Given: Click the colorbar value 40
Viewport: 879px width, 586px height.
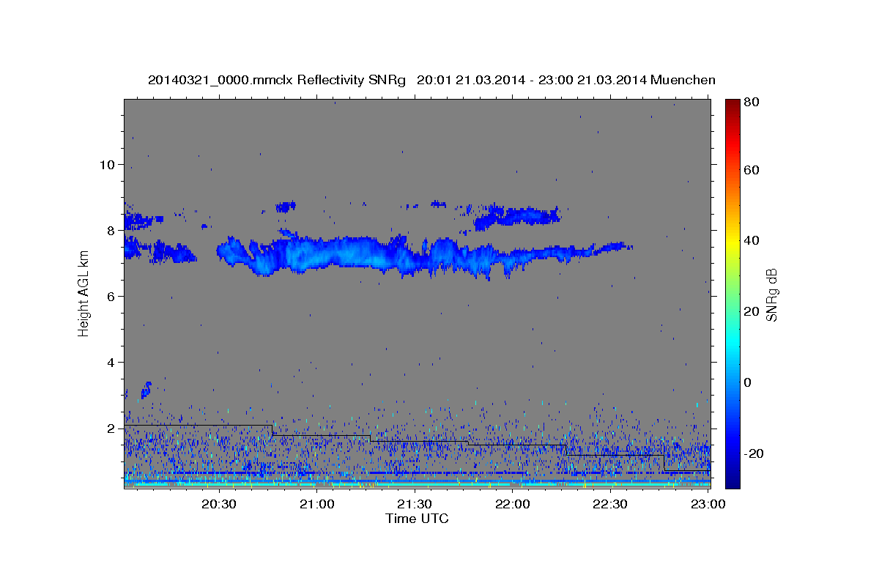Looking at the screenshot, I should tap(751, 240).
